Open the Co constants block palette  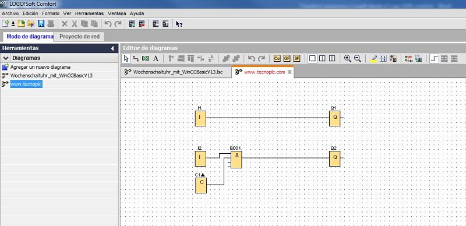pyautogui.click(x=277, y=59)
